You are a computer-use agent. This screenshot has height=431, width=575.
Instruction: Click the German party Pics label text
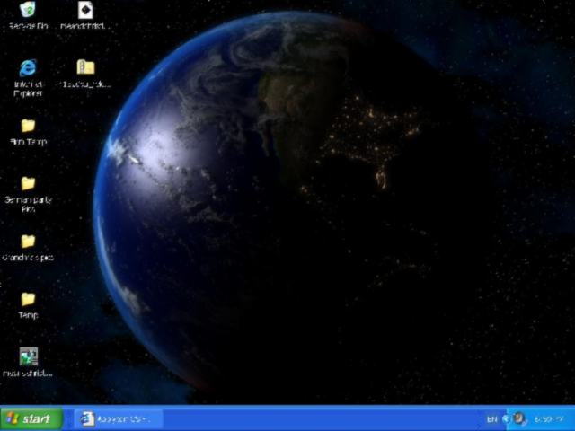pyautogui.click(x=28, y=203)
